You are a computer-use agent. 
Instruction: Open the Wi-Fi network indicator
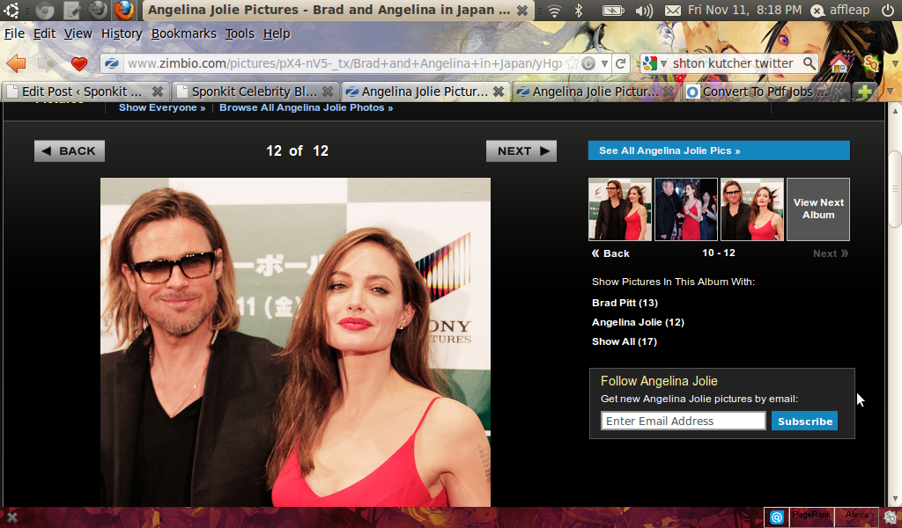555,10
